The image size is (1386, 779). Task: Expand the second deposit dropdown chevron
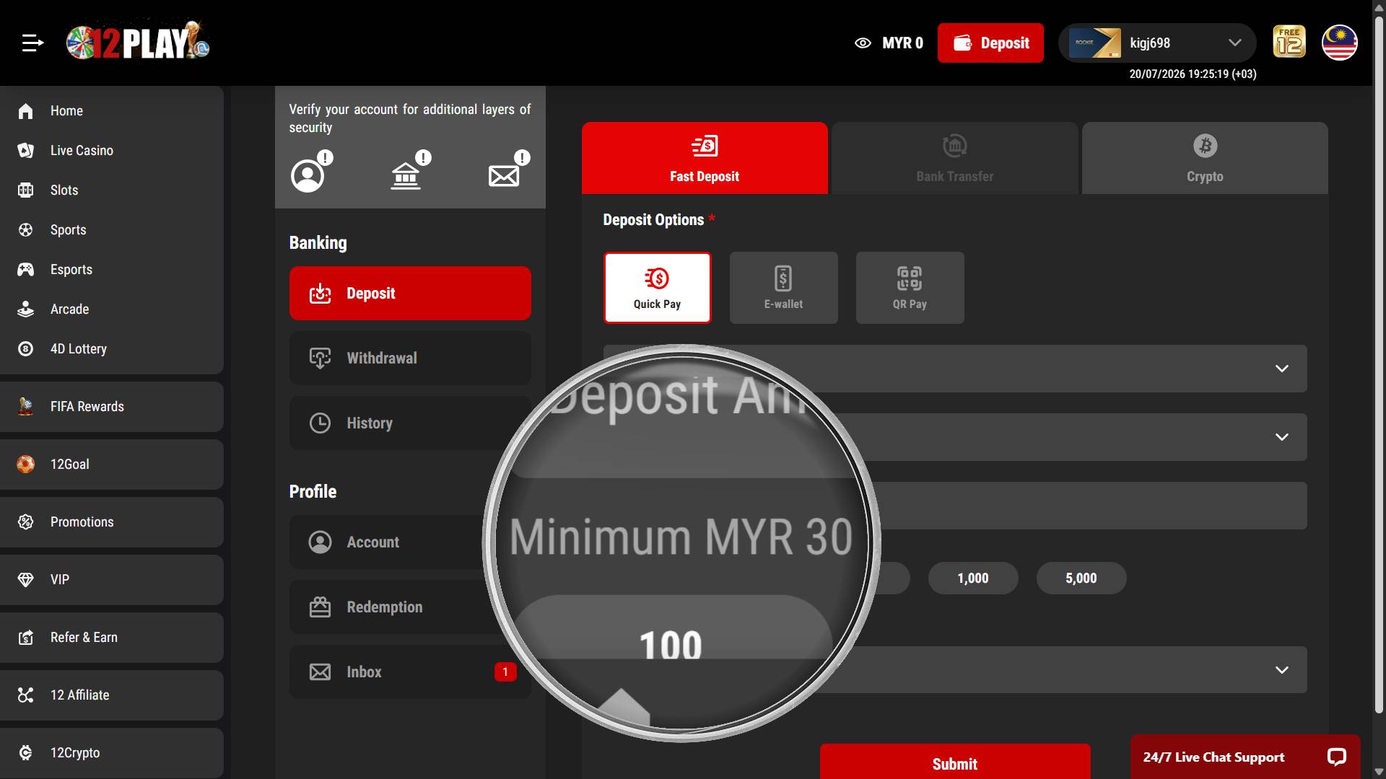tap(1282, 437)
